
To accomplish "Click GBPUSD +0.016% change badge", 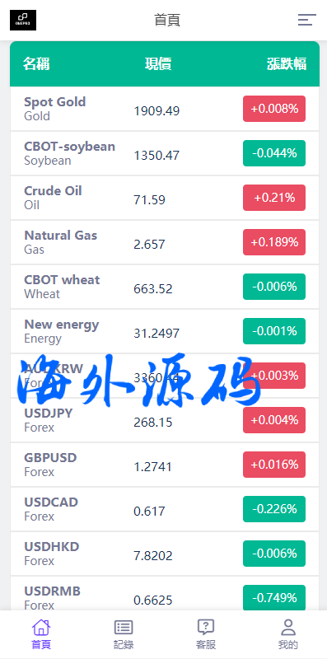I will tap(274, 465).
